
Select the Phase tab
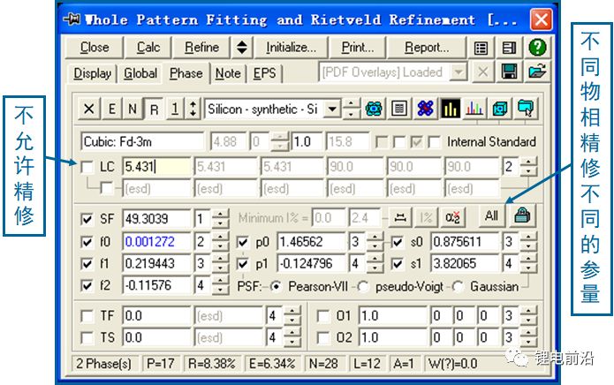186,73
